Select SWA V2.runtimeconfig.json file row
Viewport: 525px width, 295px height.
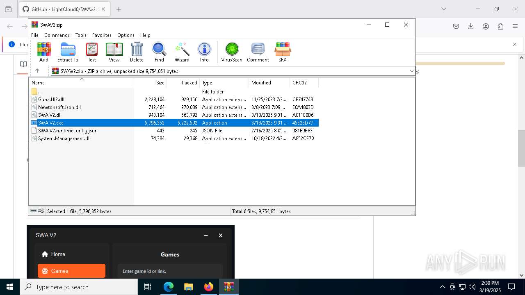coord(173,131)
